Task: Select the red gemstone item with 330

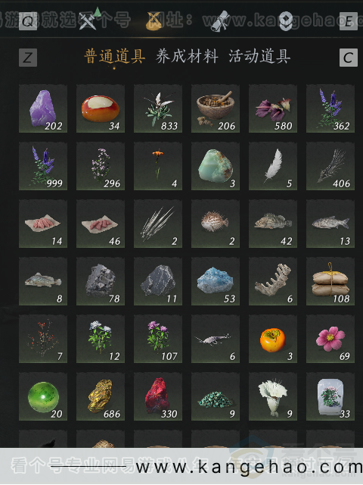Action: [158, 396]
